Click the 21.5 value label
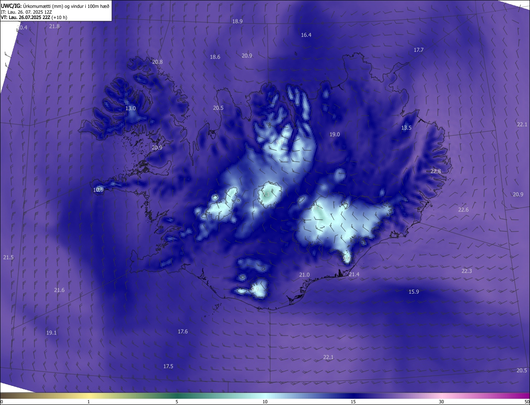The height and width of the screenshot is (405, 530). click(8, 257)
